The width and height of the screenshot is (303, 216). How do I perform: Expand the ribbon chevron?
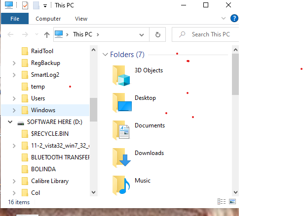pyautogui.click(x=224, y=18)
